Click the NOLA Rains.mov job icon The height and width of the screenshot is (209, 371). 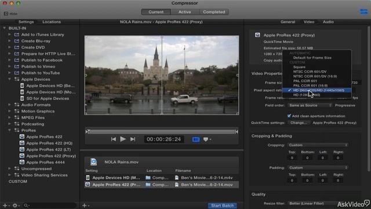click(x=94, y=162)
